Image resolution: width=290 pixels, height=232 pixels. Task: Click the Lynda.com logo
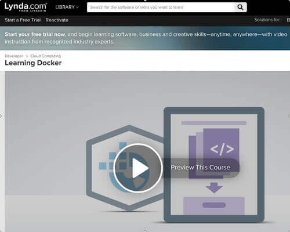point(26,7)
